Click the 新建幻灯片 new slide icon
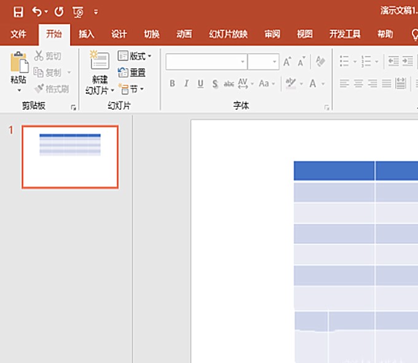Viewport: 418px width, 363px height. (100, 60)
